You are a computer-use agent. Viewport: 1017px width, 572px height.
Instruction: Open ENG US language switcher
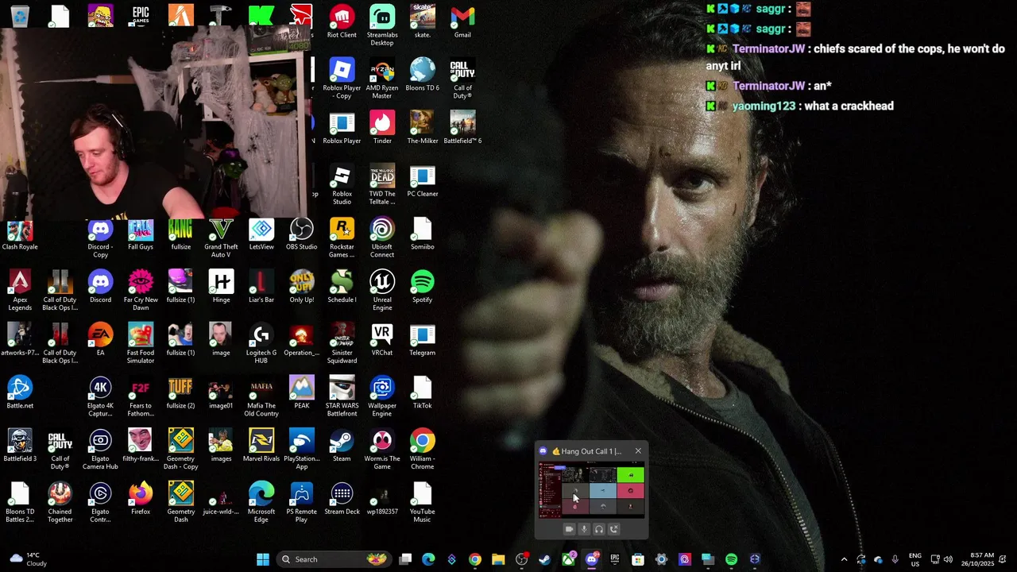[915, 559]
